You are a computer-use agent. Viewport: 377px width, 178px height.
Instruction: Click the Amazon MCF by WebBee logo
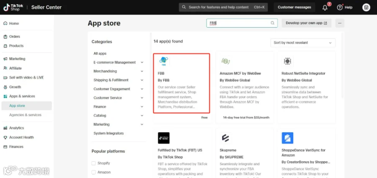coord(225,61)
